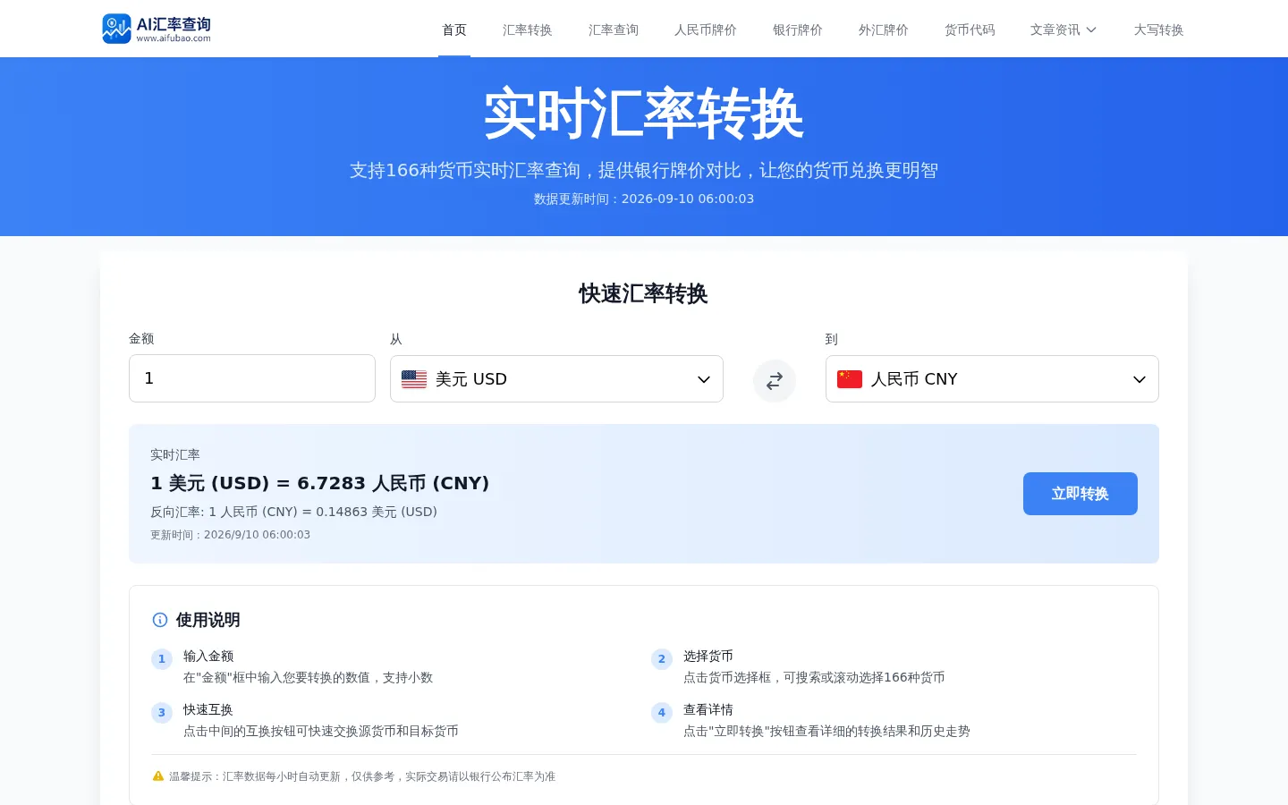1288x805 pixels.
Task: Click the US flag icon
Action: pos(414,379)
